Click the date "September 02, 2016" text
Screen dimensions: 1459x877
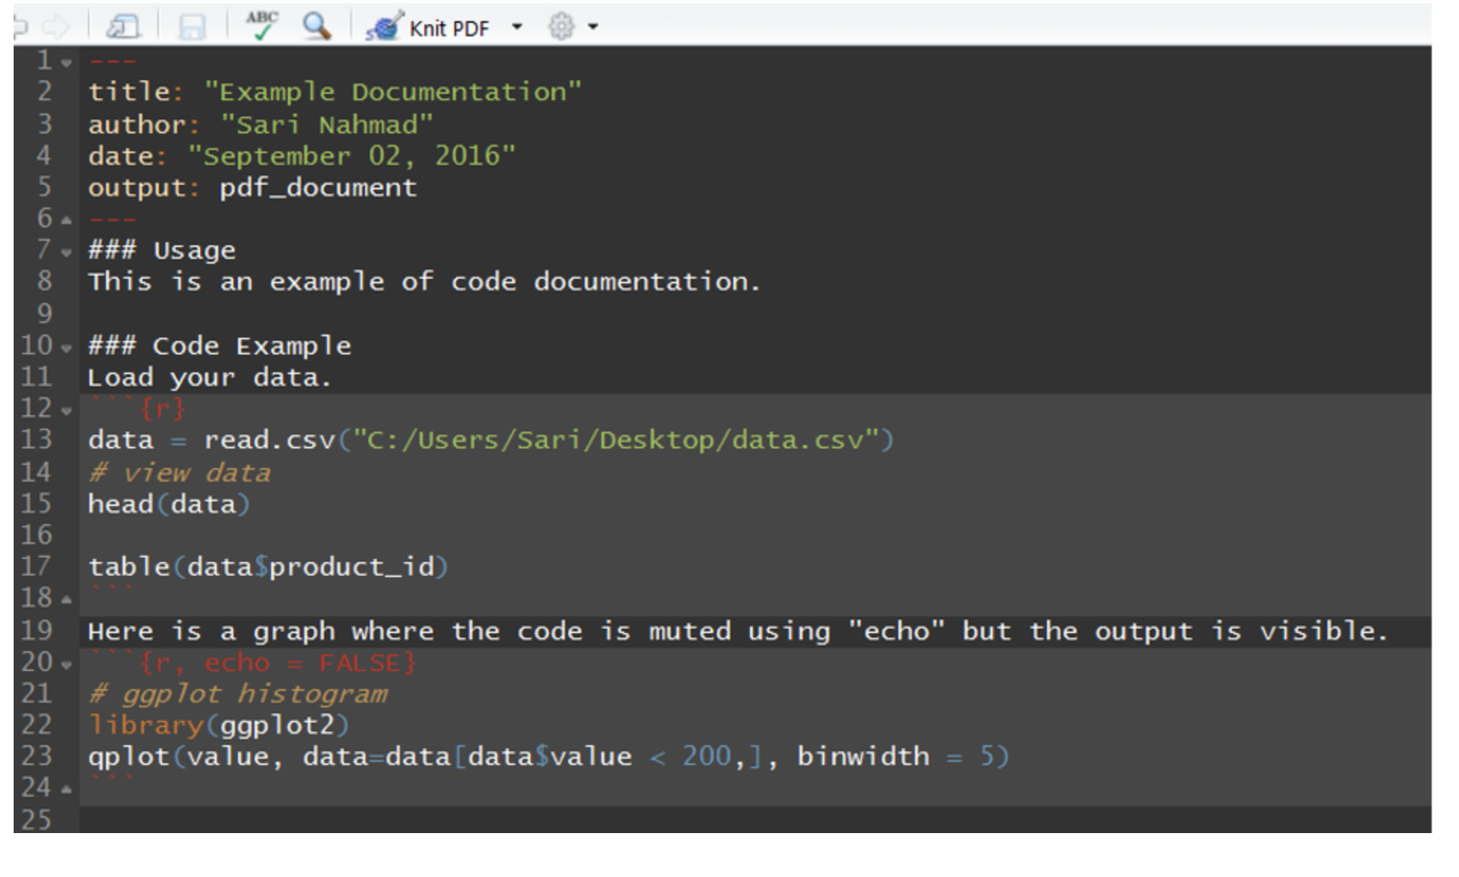(351, 156)
